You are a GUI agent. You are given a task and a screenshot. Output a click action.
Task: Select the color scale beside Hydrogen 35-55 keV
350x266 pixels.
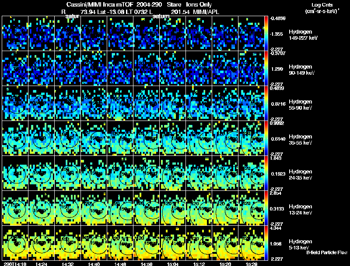(266, 138)
